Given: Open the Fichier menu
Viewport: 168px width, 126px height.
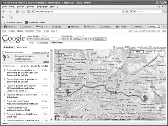Looking at the screenshot, I should pyautogui.click(x=4, y=7).
